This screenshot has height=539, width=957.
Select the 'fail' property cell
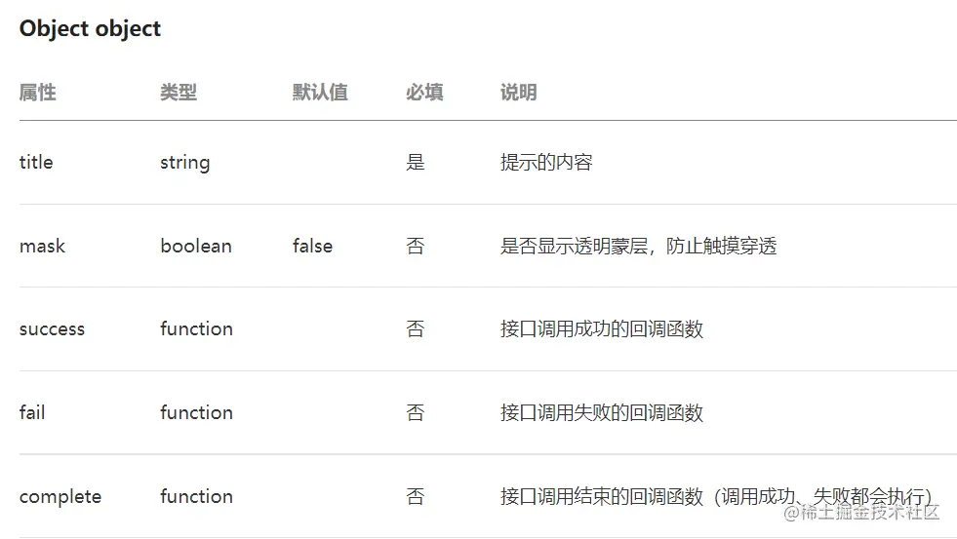tap(32, 412)
